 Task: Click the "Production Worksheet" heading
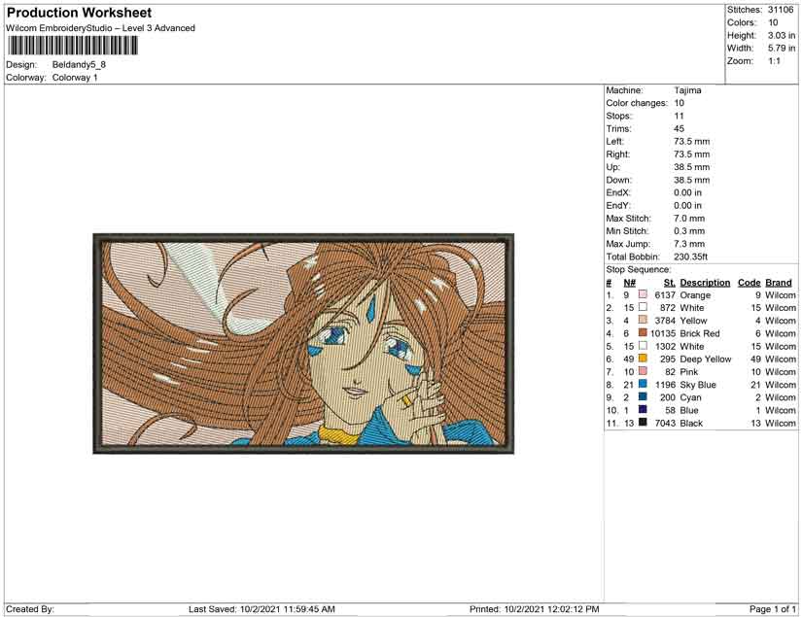[x=80, y=13]
